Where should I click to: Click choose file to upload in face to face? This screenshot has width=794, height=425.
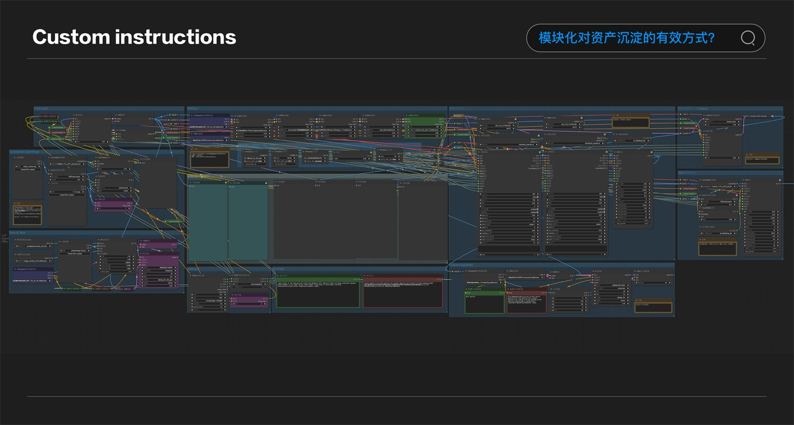point(75,254)
